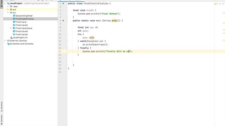Viewport: 225px width, 126px height.
Task: Click the "Final Method" string literal
Action: [x=109, y=14]
